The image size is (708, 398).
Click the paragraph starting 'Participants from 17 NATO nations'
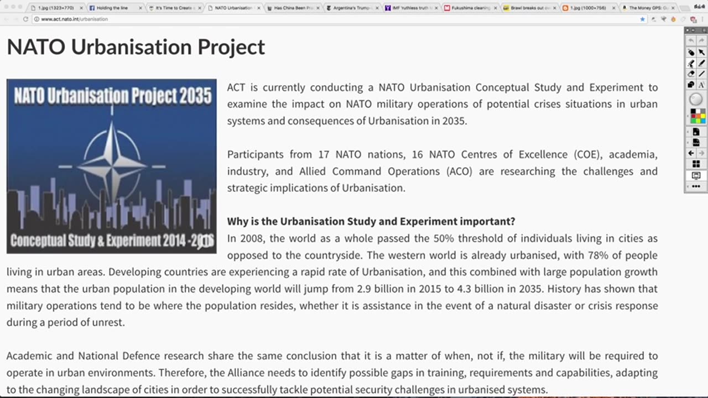click(x=442, y=171)
